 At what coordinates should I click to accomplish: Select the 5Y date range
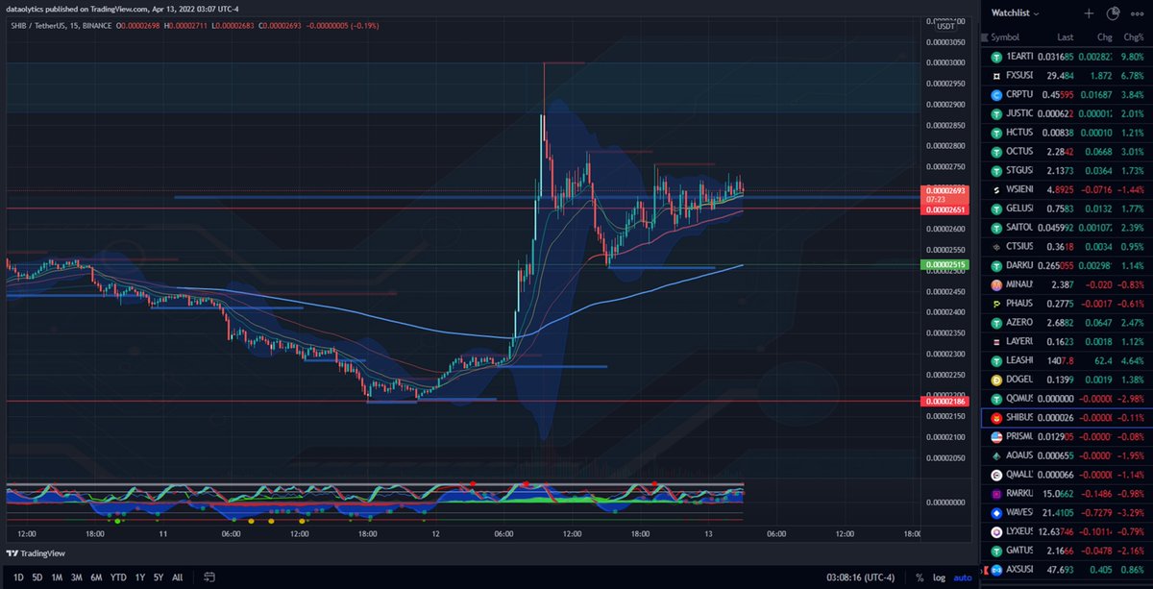[159, 577]
